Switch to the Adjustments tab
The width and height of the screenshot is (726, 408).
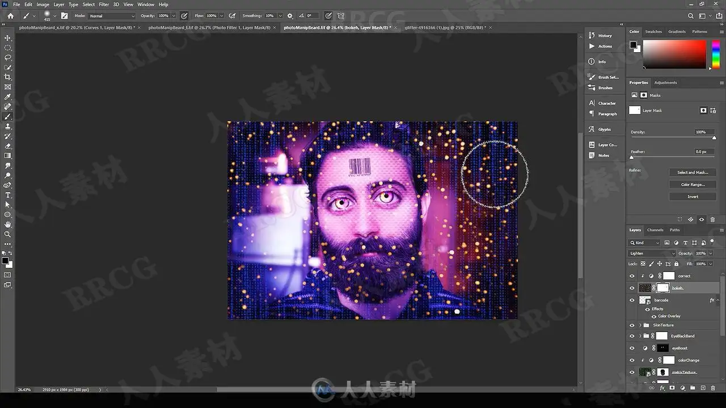point(665,83)
